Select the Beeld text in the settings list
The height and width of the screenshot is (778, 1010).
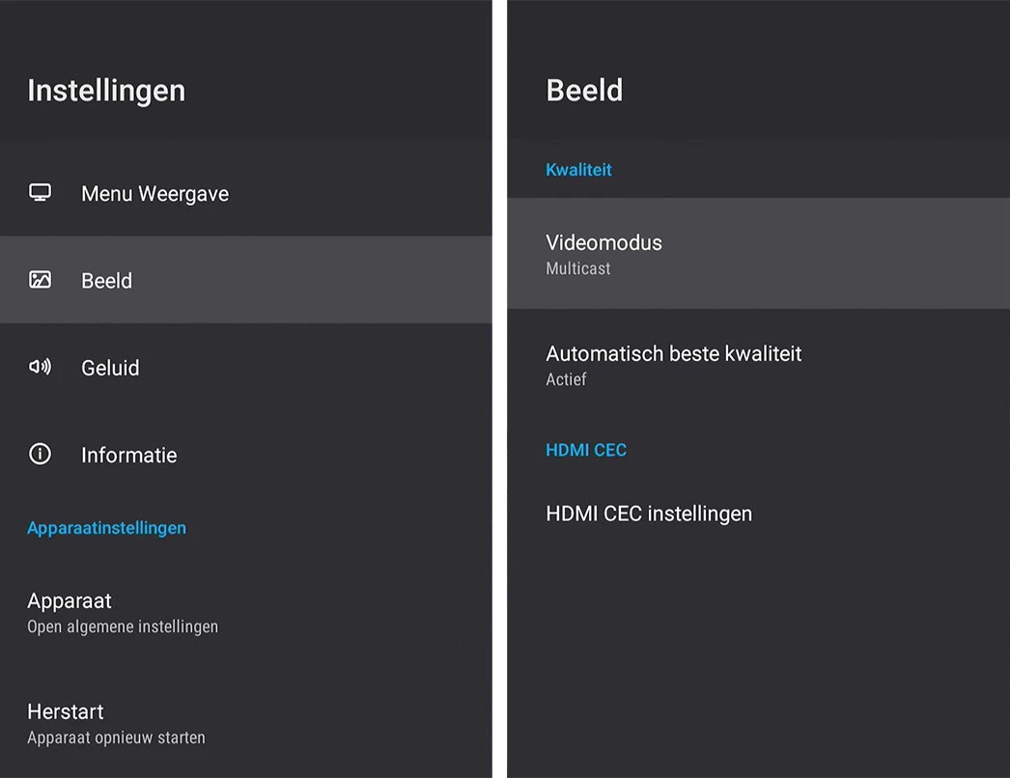106,281
